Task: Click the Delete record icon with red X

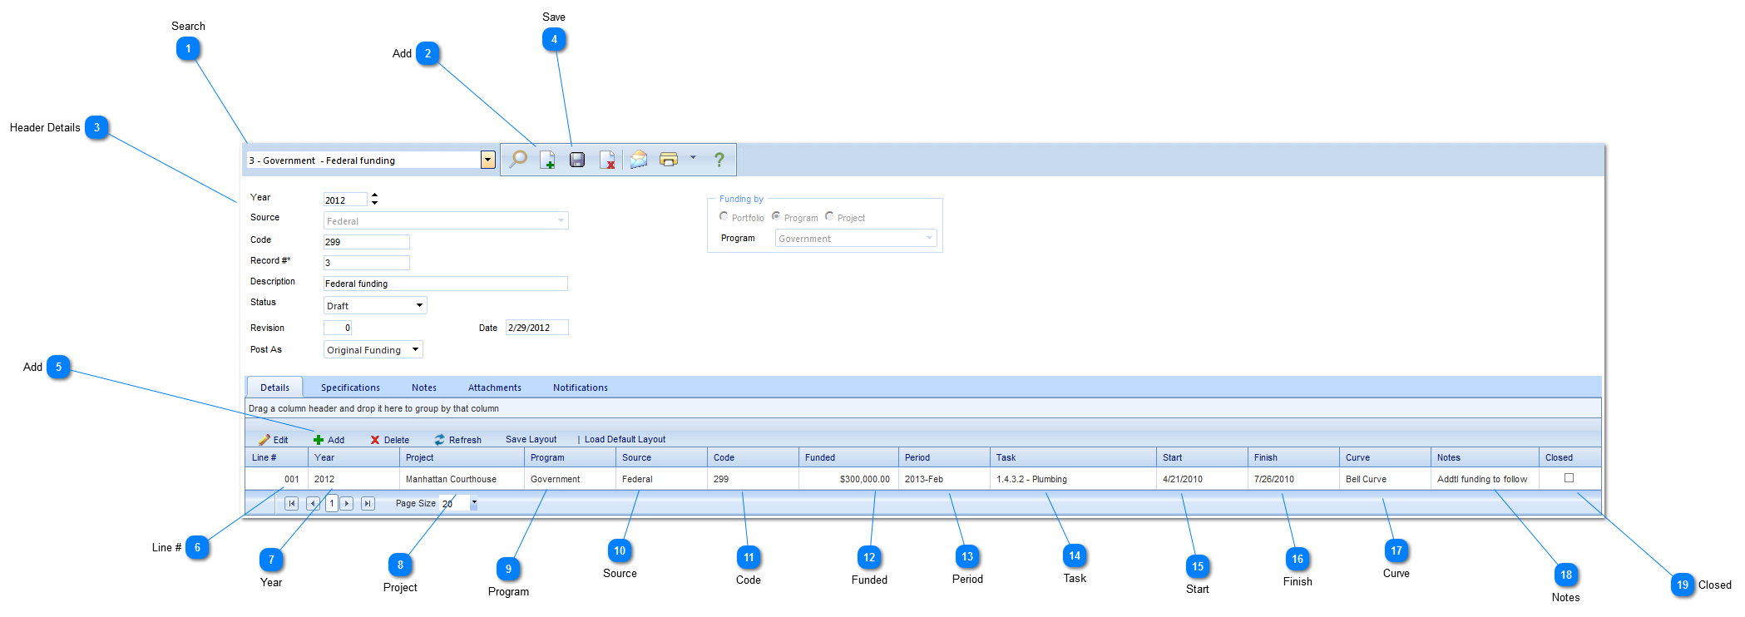Action: (x=607, y=160)
